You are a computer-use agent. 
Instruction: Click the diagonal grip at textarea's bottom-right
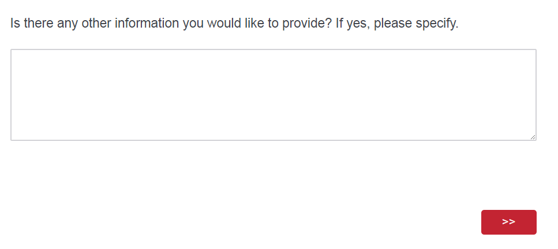click(x=533, y=137)
